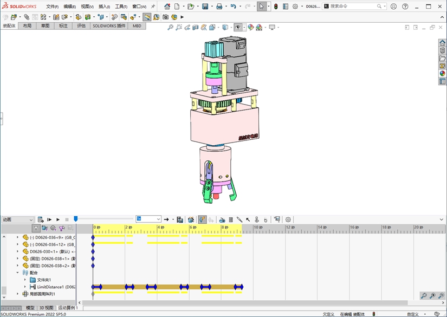Open the 插入 menu

pyautogui.click(x=104, y=7)
